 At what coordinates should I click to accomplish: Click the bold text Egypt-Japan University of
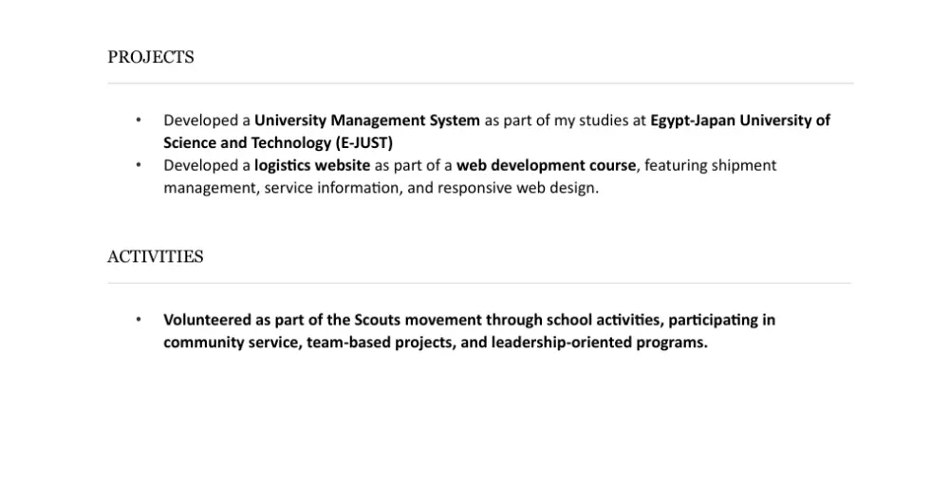(x=739, y=121)
